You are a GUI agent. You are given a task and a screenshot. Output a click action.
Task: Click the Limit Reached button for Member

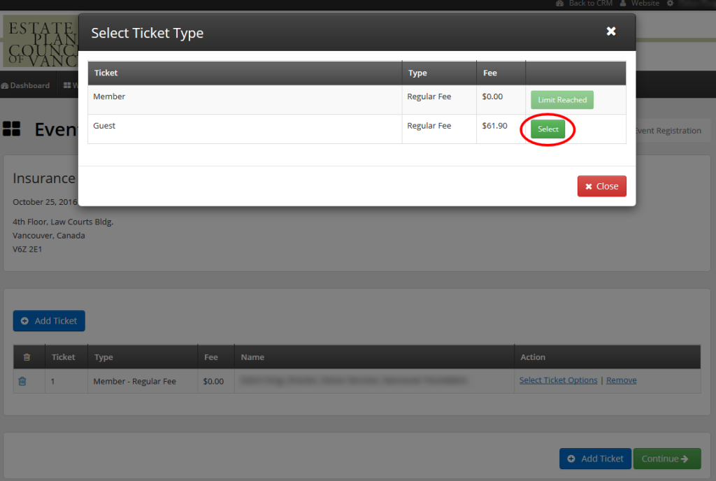coord(561,99)
